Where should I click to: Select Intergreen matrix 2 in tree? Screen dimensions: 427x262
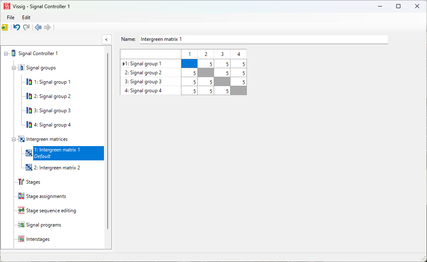point(57,168)
